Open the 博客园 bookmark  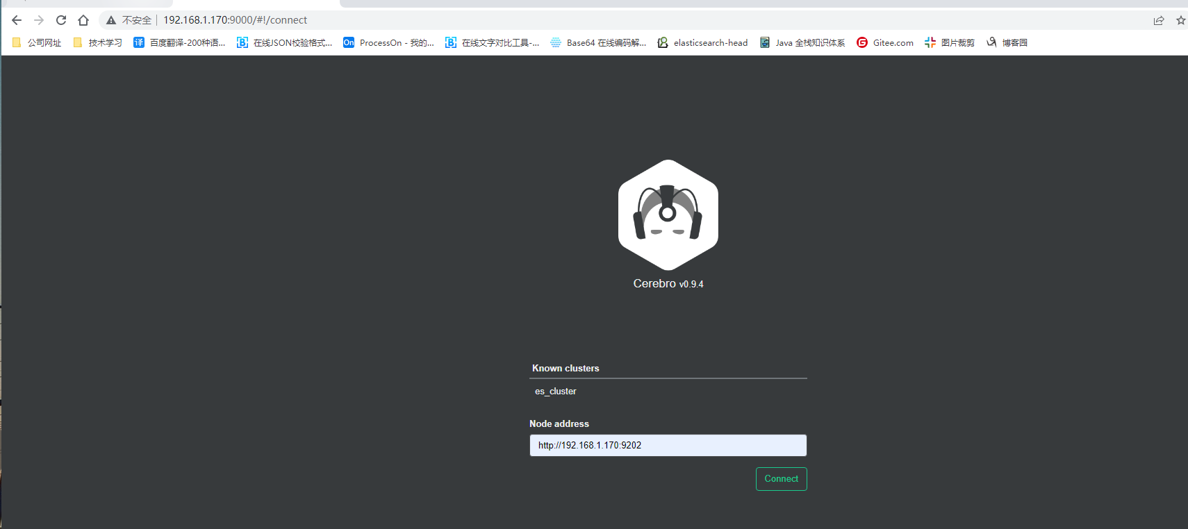pos(1007,42)
